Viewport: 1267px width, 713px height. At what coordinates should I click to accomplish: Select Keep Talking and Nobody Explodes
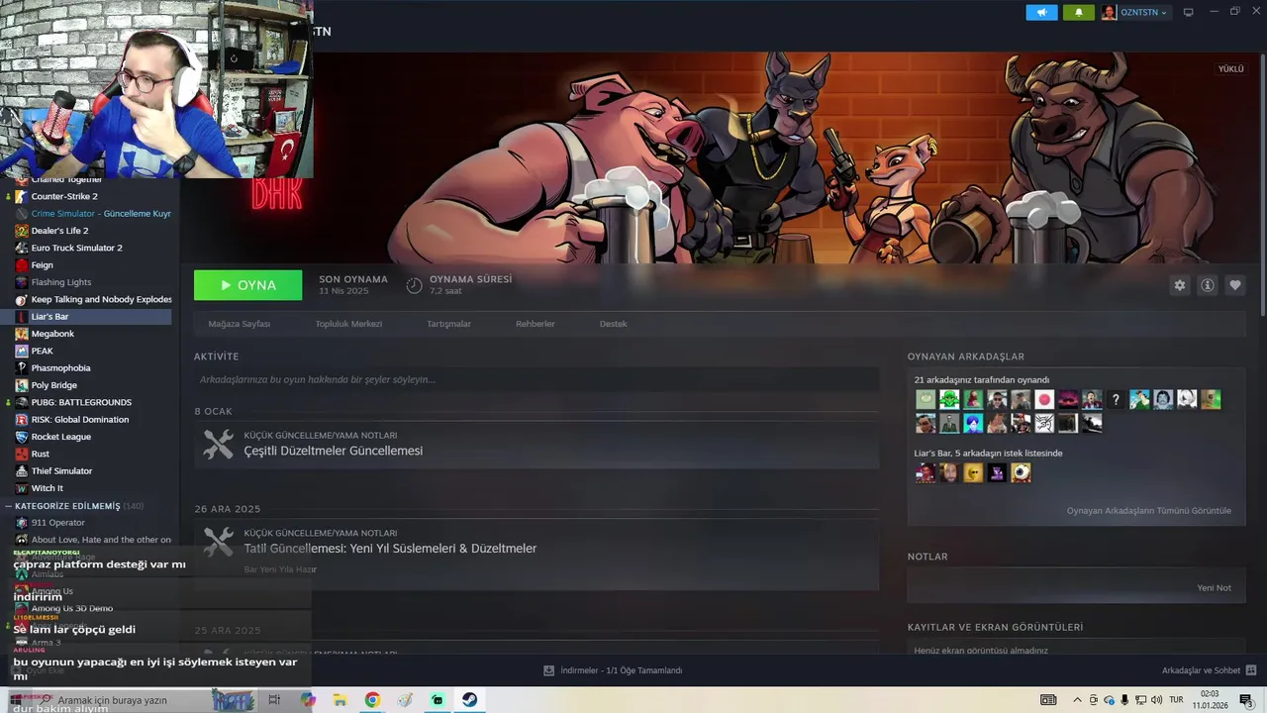point(101,299)
